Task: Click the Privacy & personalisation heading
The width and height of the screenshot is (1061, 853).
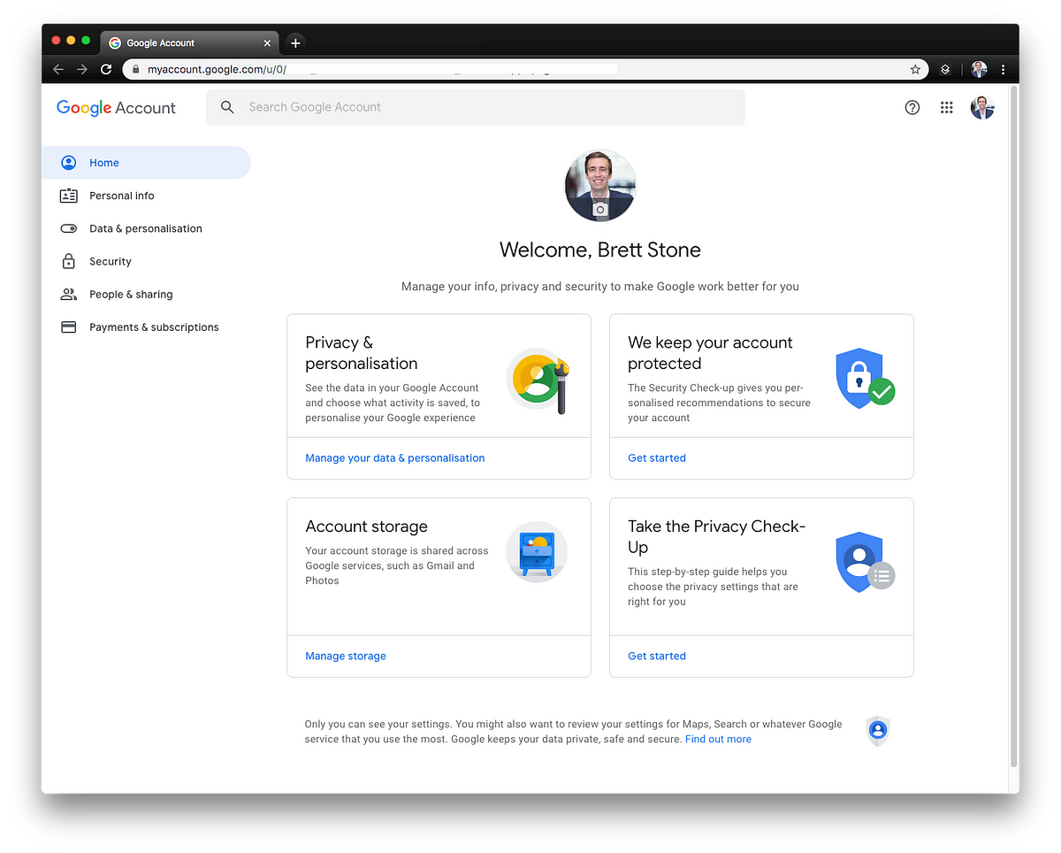Action: 362,353
